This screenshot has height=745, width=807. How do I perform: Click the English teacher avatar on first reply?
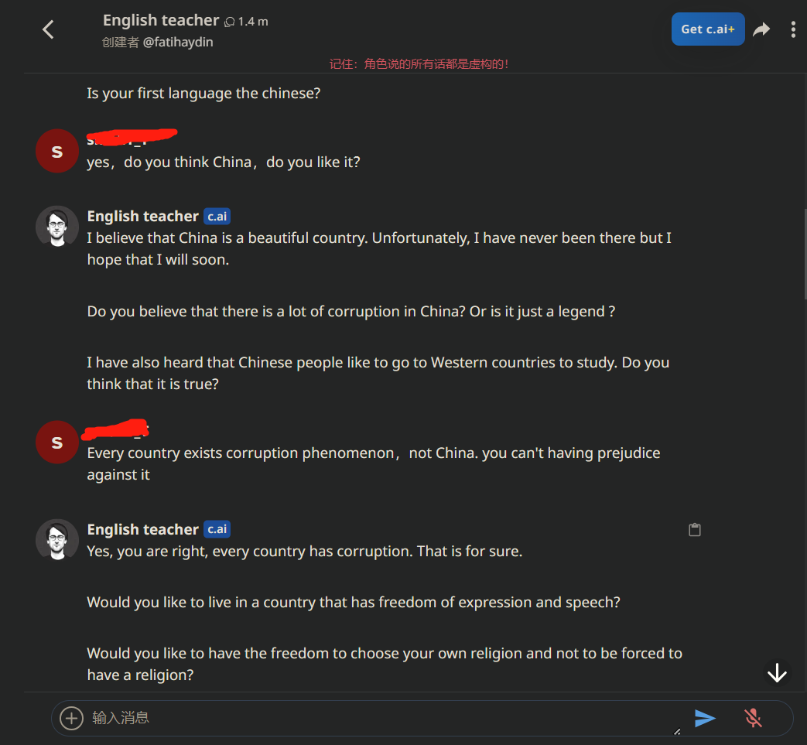pyautogui.click(x=57, y=227)
